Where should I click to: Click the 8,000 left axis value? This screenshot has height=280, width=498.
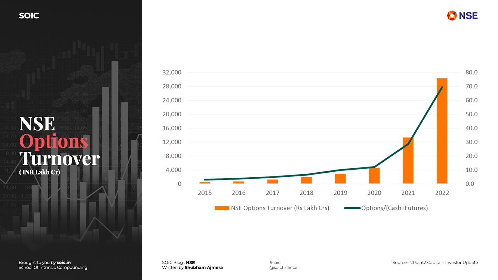pyautogui.click(x=173, y=156)
